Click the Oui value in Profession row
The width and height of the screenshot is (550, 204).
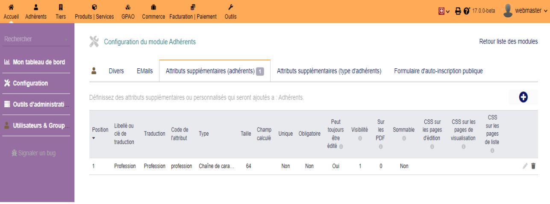point(335,166)
